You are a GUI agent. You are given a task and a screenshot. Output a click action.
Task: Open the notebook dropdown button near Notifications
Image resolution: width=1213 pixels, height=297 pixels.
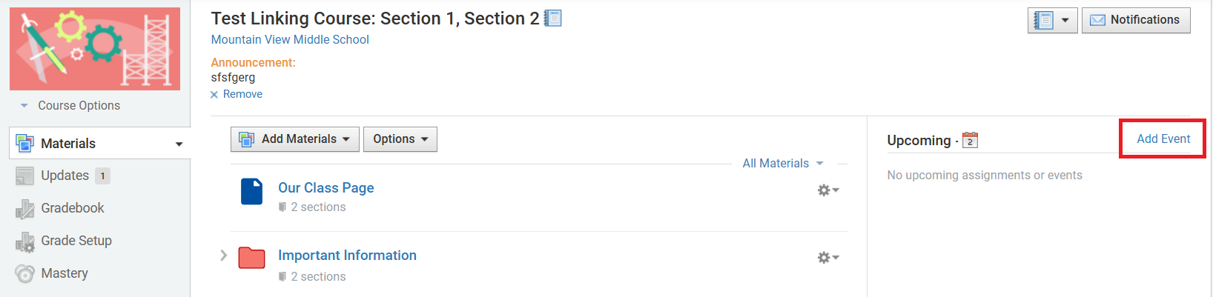1052,21
